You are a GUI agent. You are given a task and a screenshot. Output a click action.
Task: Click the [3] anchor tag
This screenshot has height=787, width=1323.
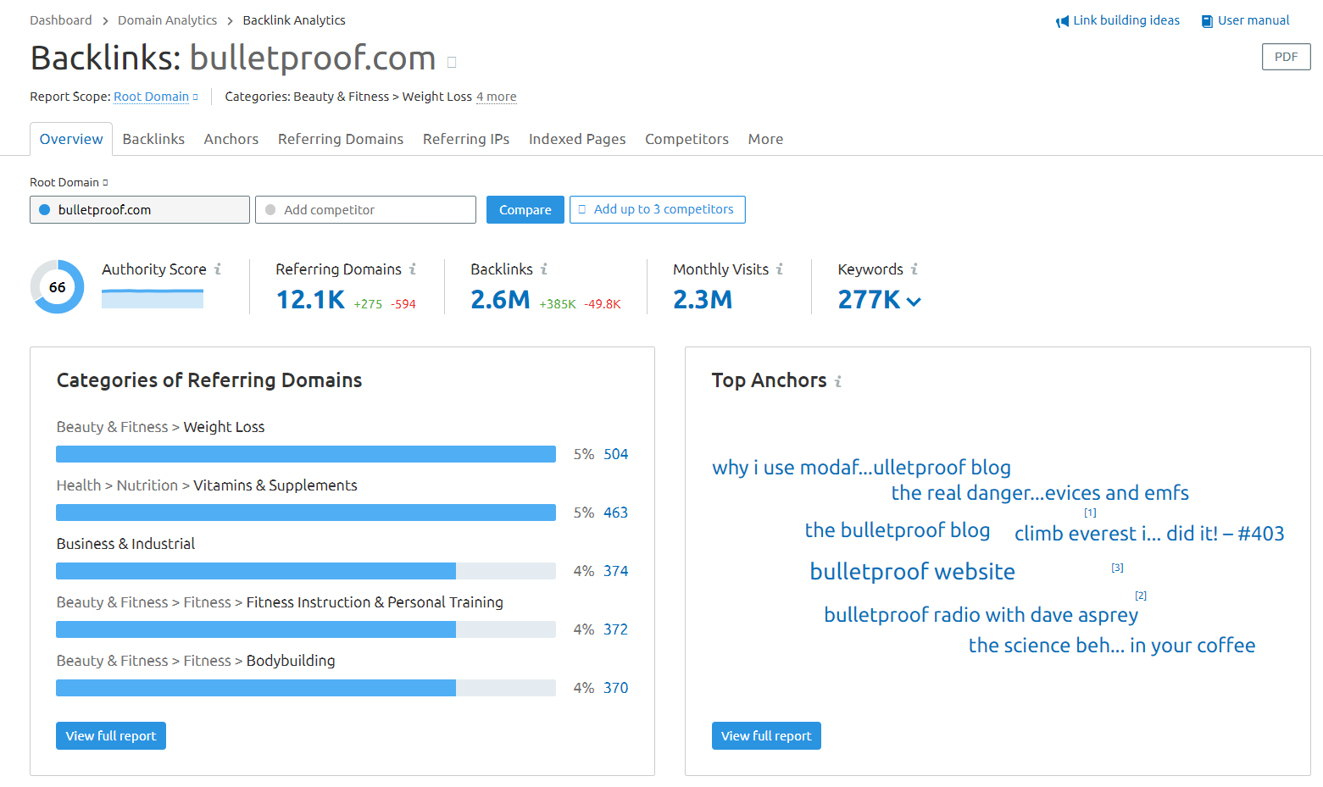[1117, 568]
